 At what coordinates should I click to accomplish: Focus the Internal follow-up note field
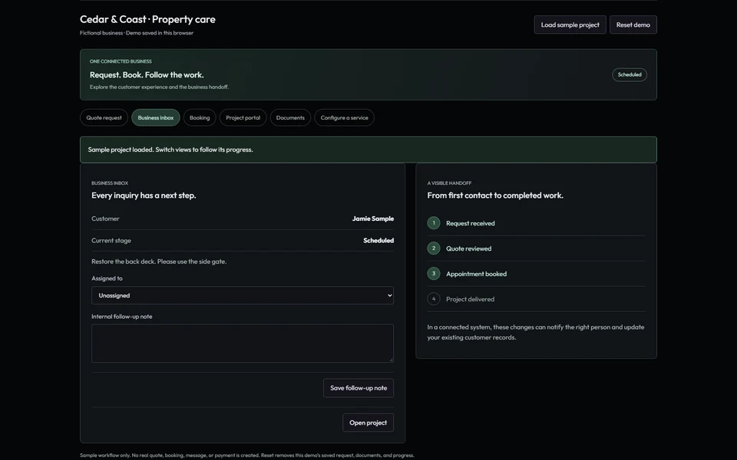click(243, 343)
